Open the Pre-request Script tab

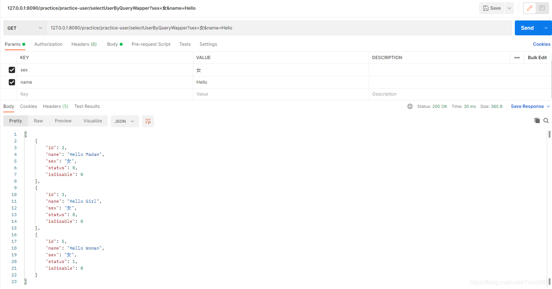click(x=151, y=44)
